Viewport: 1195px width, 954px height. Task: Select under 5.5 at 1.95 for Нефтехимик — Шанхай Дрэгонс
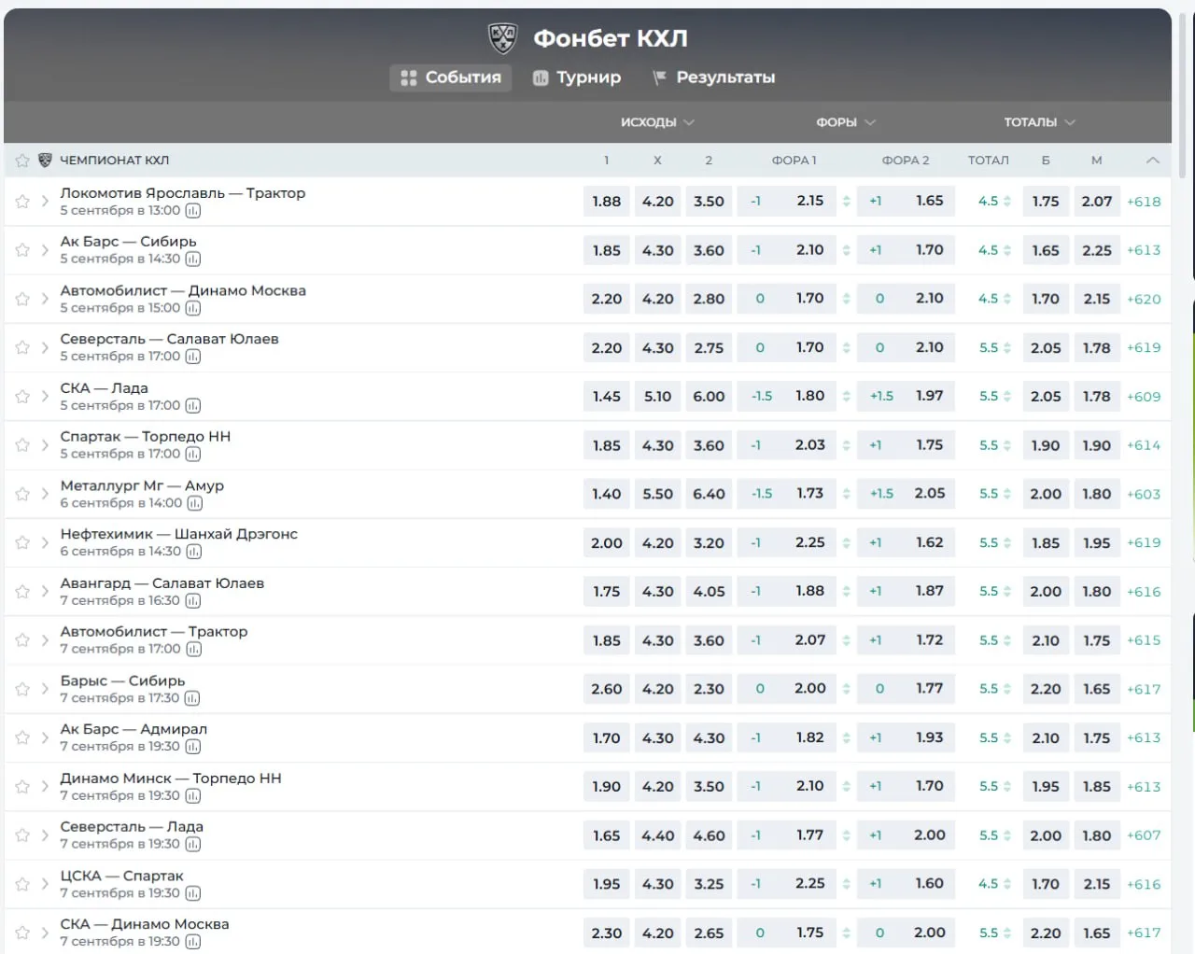point(1097,543)
